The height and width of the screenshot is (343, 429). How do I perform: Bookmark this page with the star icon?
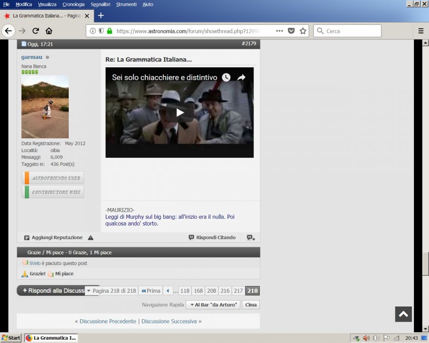click(x=303, y=31)
